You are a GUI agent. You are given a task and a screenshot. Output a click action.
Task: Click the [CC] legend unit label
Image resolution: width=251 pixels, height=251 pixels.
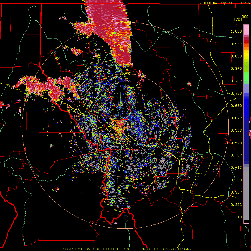pyautogui.click(x=238, y=19)
